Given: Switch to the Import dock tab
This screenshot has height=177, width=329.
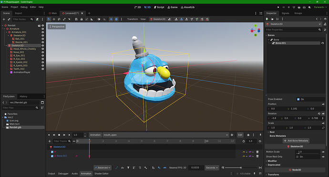Looking at the screenshot, I should click(18, 13).
